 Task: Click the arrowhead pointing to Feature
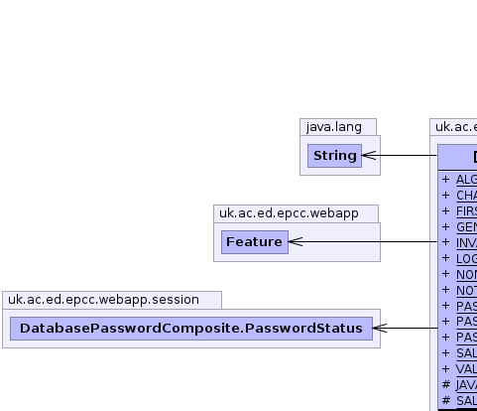point(296,242)
